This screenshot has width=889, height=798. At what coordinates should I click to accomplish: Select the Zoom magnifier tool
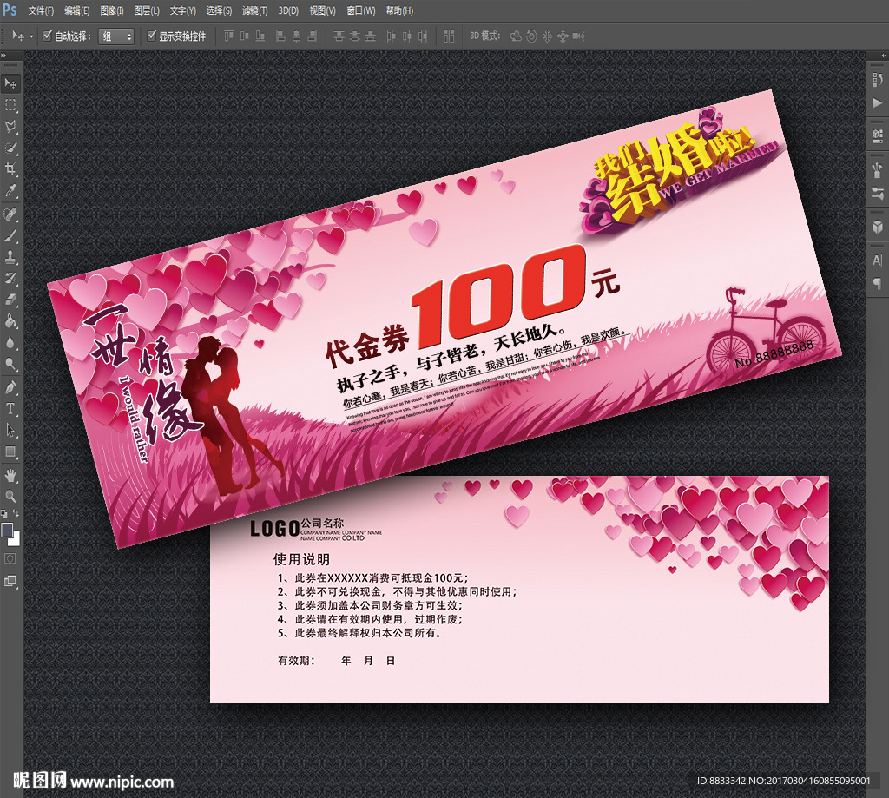click(x=10, y=497)
